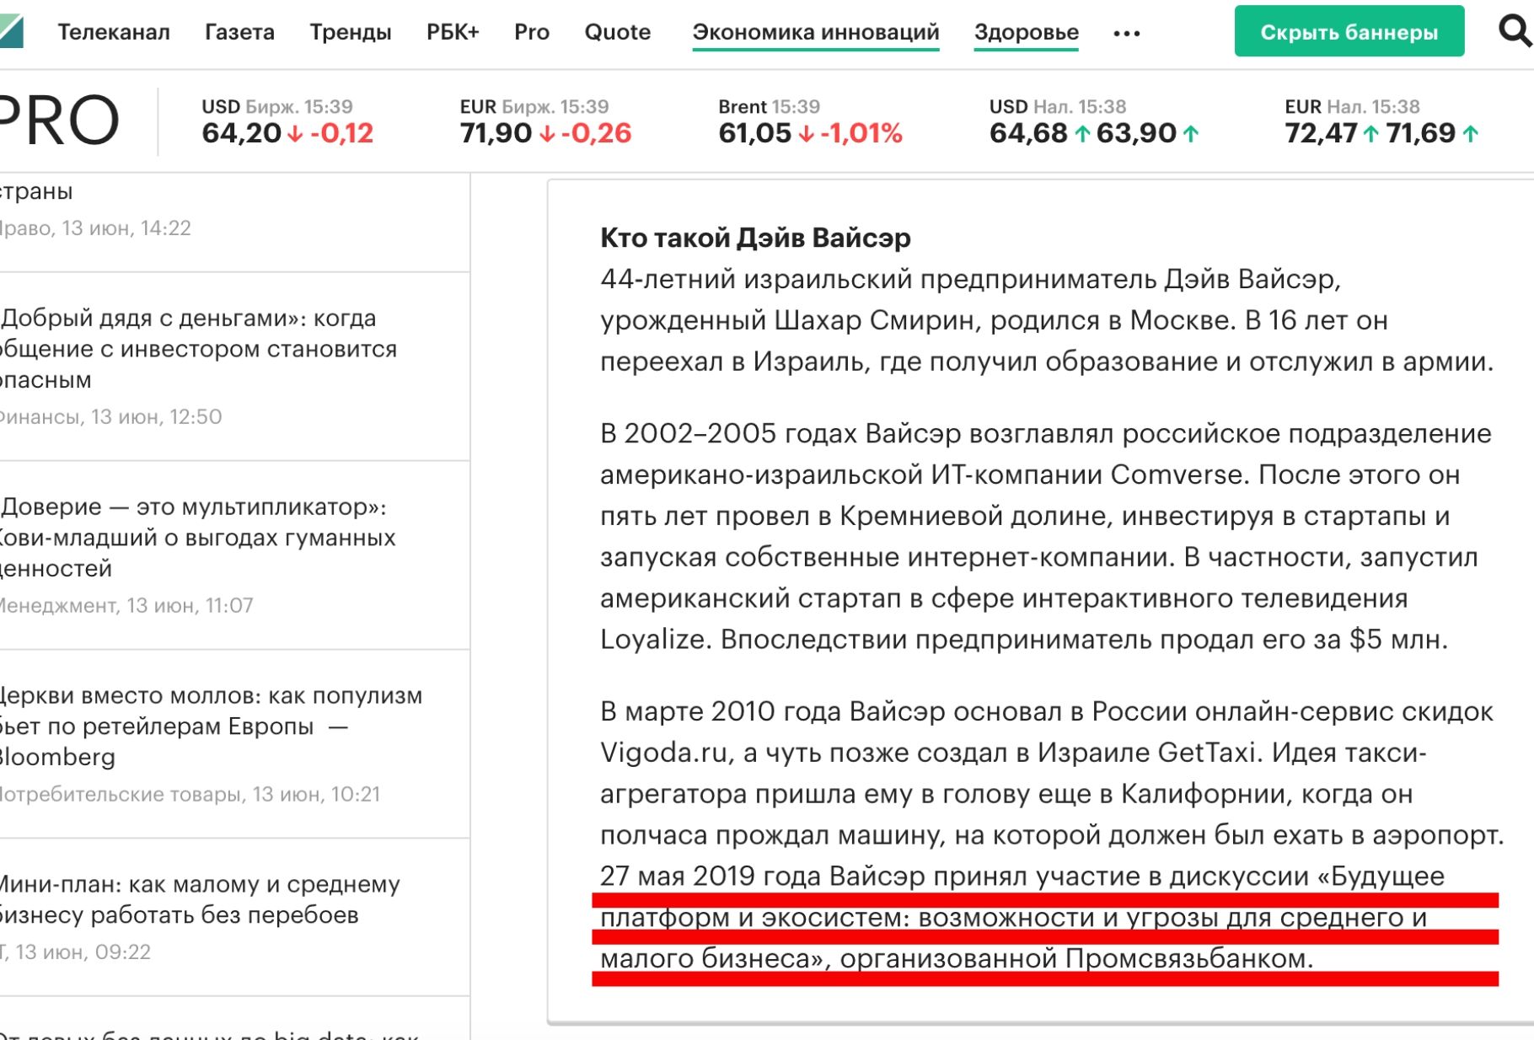Open EUR Нал. cash rate 72,47
Image resolution: width=1534 pixels, height=1040 pixels.
pos(1381,121)
